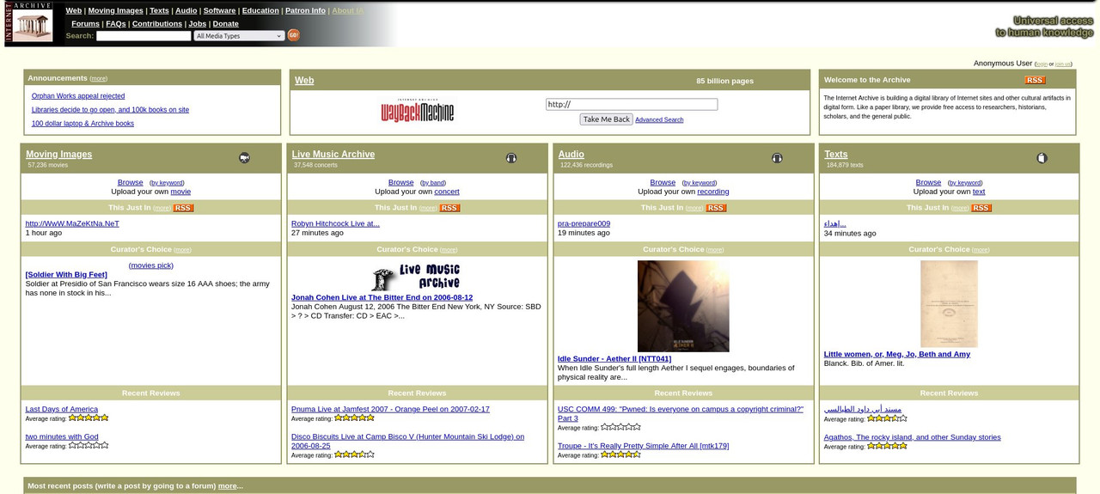The height and width of the screenshot is (494, 1100).
Task: Click Upload your own concert link
Action: [447, 192]
